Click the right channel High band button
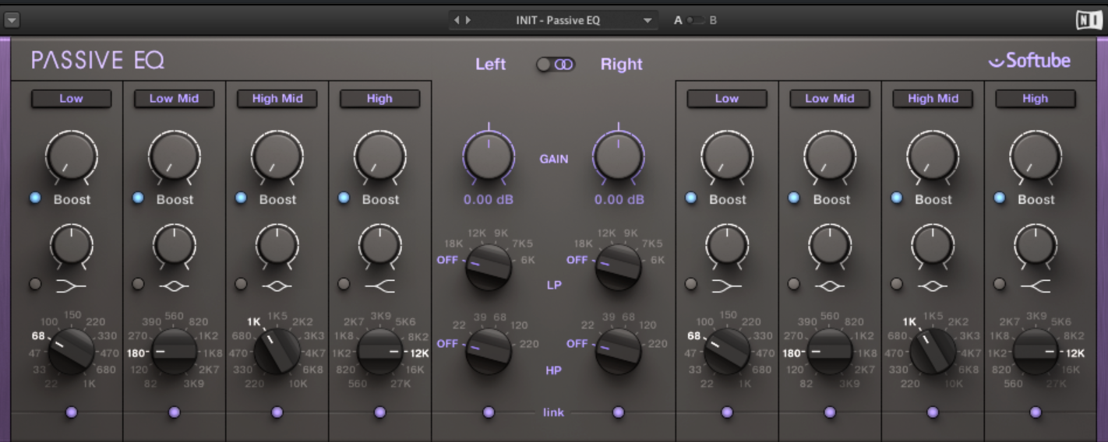This screenshot has height=442, width=1108. point(1036,98)
